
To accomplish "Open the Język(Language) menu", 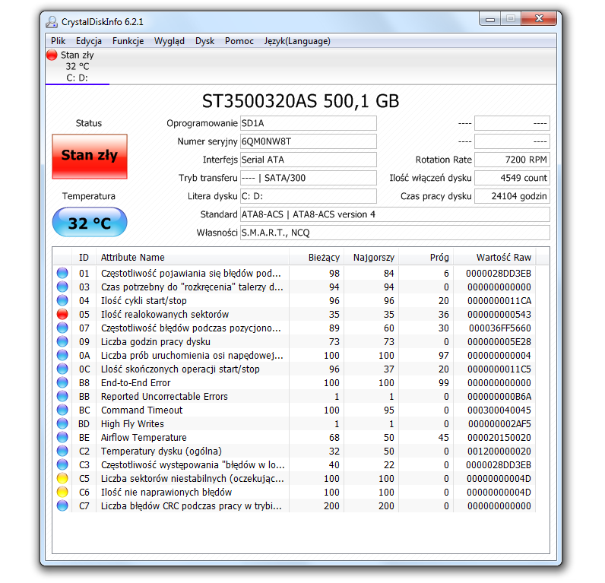I will 297,41.
